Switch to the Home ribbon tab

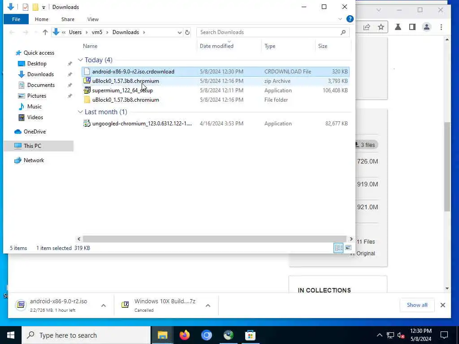point(42,19)
